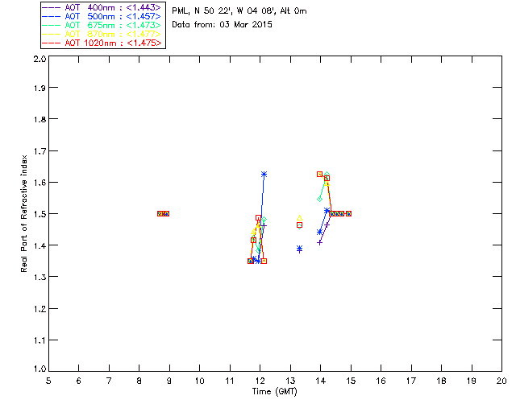Screen dimensions: 516x412
Task: Click the AOT 1020nm legend entry
Action: pos(102,43)
